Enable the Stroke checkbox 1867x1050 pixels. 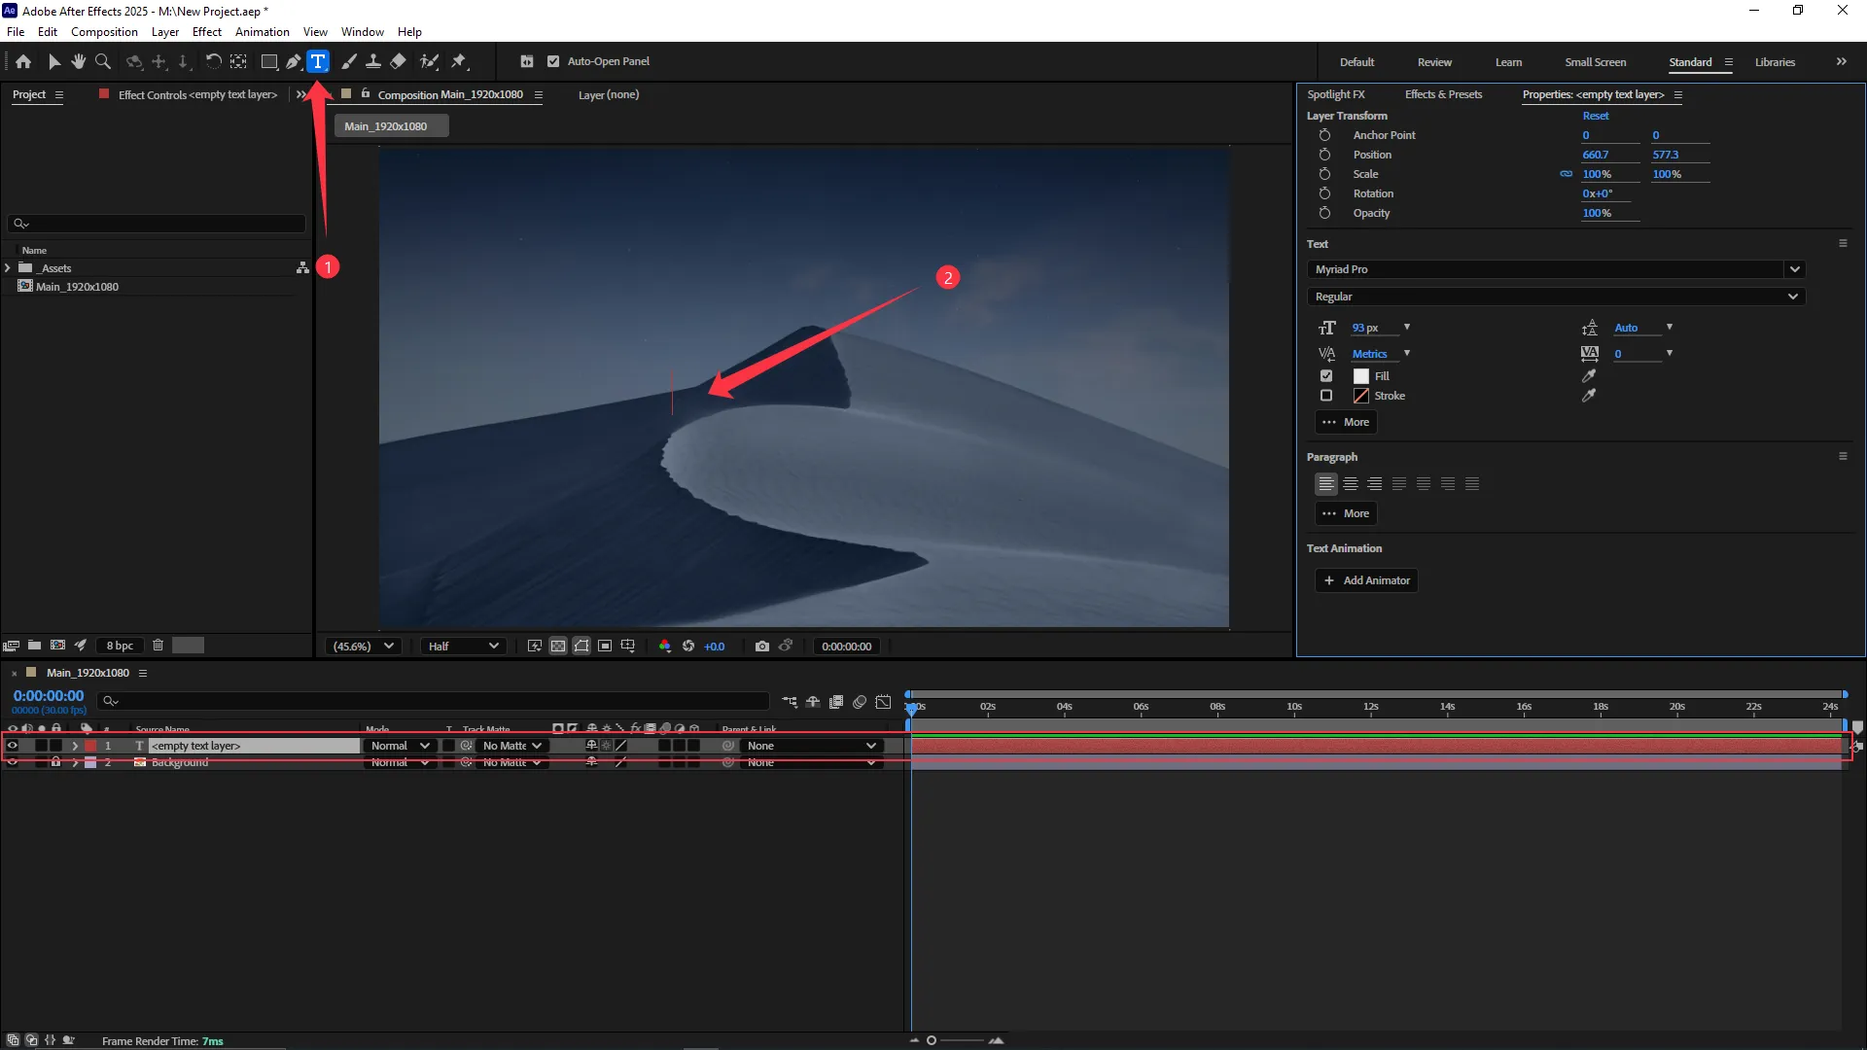[x=1326, y=396]
